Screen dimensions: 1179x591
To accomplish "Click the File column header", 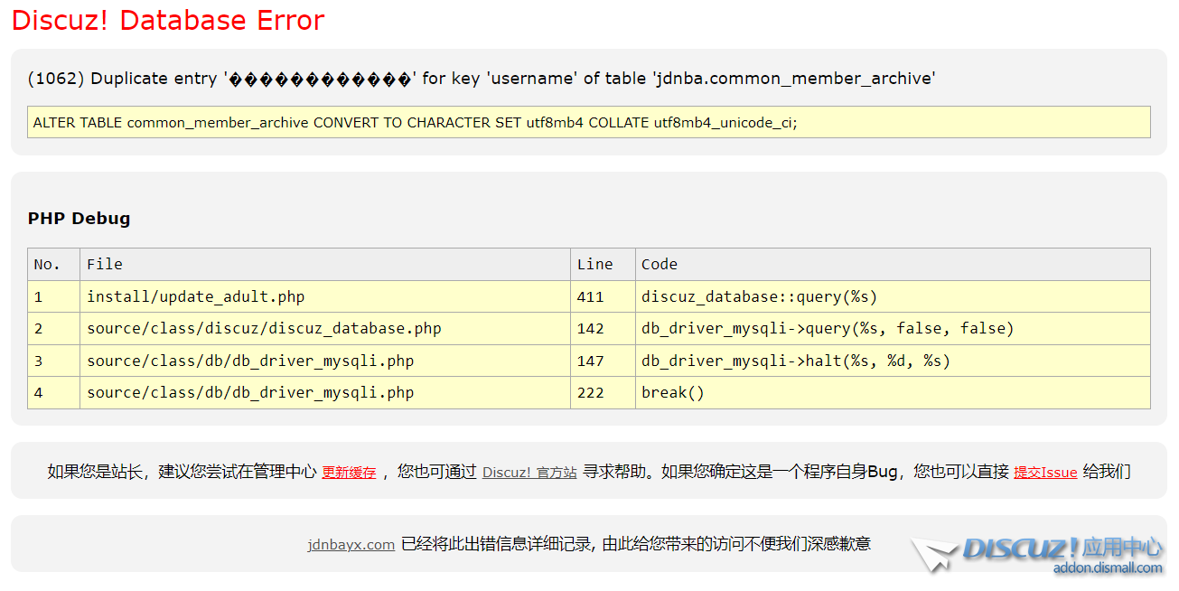I will click(x=105, y=264).
